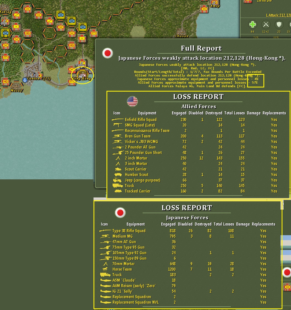The image size is (291, 310).
Task: Click the blue anchor port icon at Canton
Action: pos(25,80)
